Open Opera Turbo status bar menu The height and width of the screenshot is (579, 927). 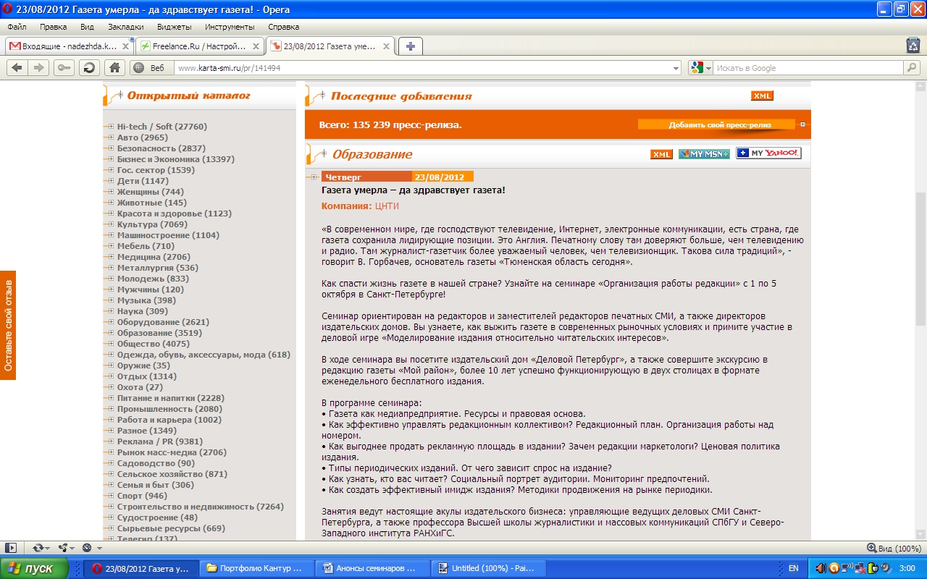[91, 548]
